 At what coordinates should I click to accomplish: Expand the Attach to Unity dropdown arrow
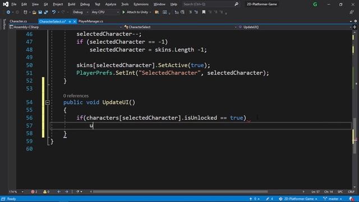point(150,12)
